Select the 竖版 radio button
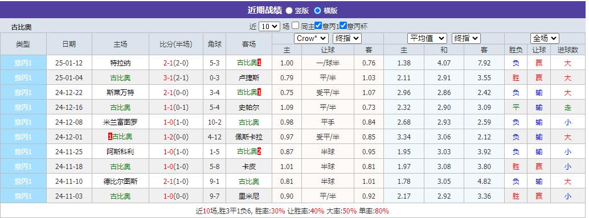 [289, 10]
